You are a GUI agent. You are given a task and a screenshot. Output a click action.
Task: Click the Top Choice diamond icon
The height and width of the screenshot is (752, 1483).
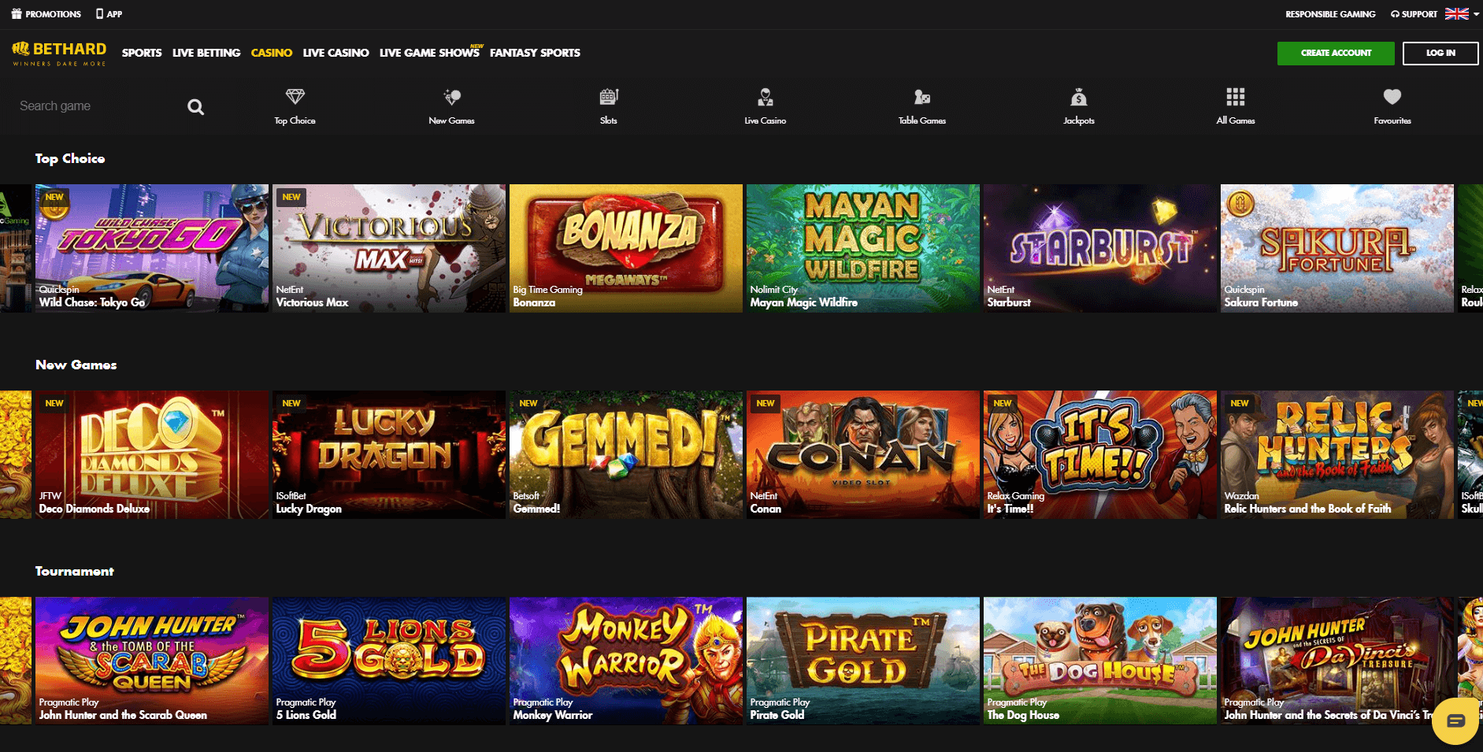click(x=295, y=98)
